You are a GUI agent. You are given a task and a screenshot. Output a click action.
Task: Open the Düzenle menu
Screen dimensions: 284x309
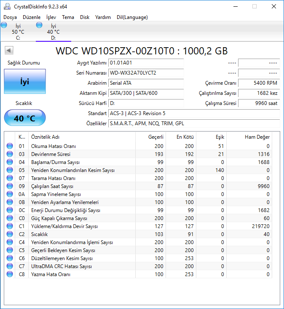32,17
